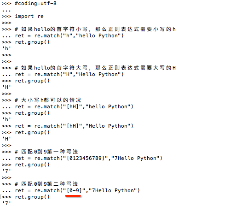Click the empty prompt below 'import re'
The height and width of the screenshot is (206, 225).
[6, 23]
